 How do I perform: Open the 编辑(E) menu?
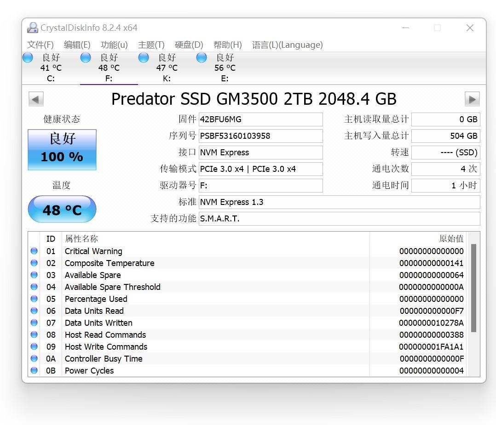pos(77,45)
